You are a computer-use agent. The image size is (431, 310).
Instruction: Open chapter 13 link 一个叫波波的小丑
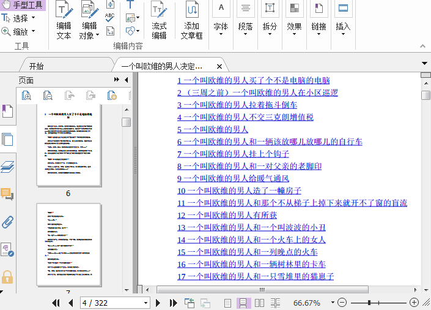(251, 228)
